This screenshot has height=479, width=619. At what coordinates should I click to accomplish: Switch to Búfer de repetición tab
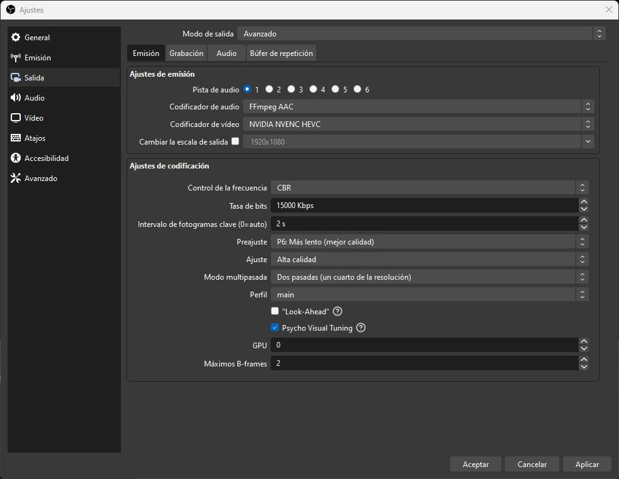281,53
